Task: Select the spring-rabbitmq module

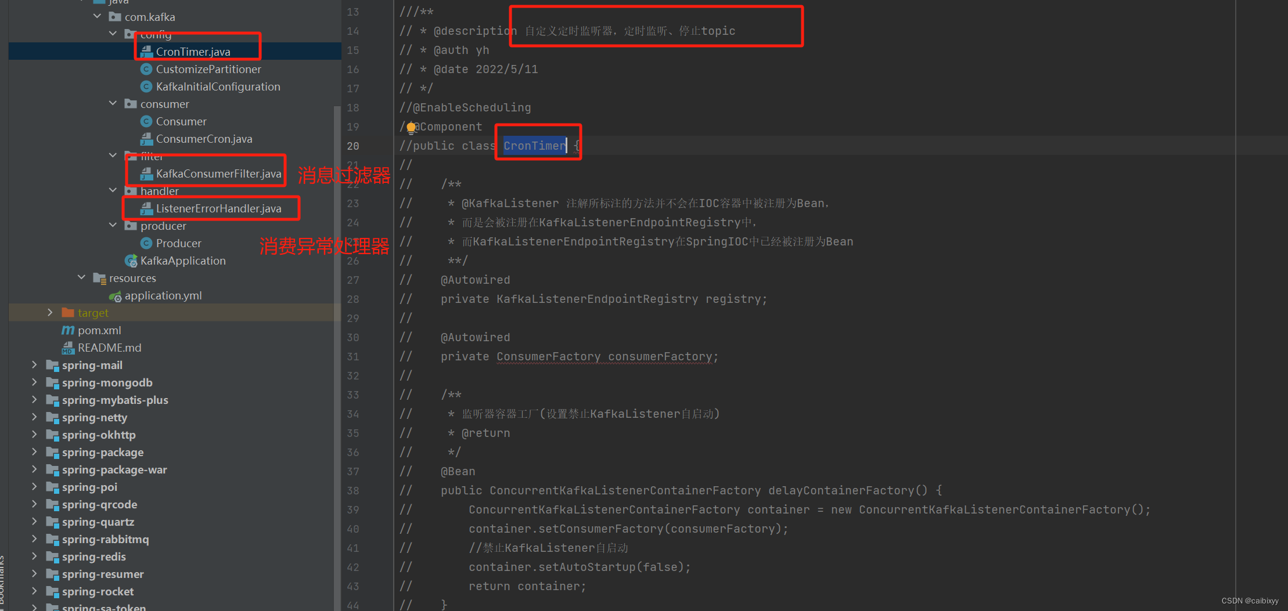Action: [x=105, y=539]
